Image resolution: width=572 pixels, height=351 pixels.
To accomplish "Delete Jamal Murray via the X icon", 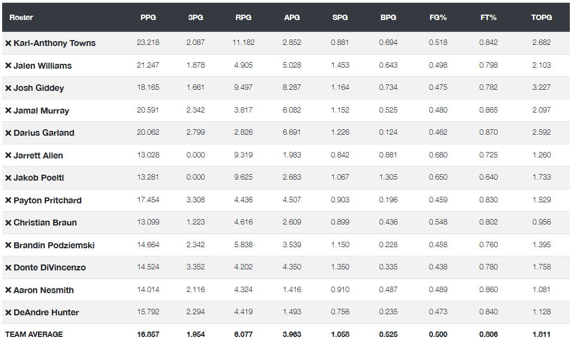I will point(8,111).
